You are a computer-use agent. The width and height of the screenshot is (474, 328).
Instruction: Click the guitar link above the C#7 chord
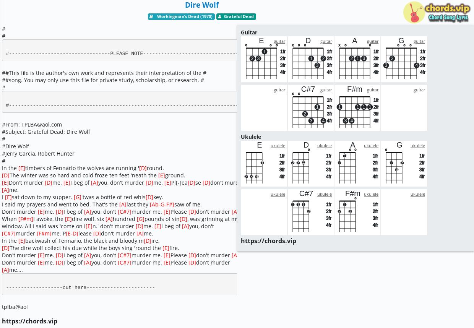[x=326, y=90]
